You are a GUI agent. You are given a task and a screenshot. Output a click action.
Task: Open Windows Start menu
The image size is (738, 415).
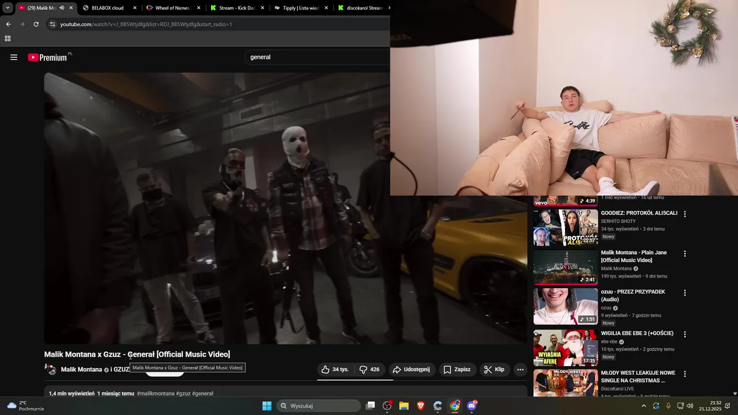[x=267, y=406]
